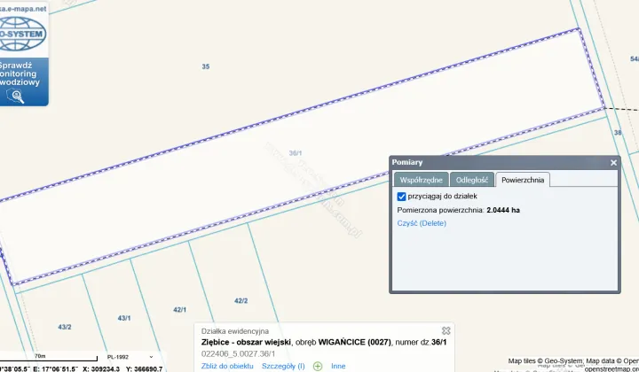Click parcel identifier 022406_5.0027.36/1

[x=238, y=353]
